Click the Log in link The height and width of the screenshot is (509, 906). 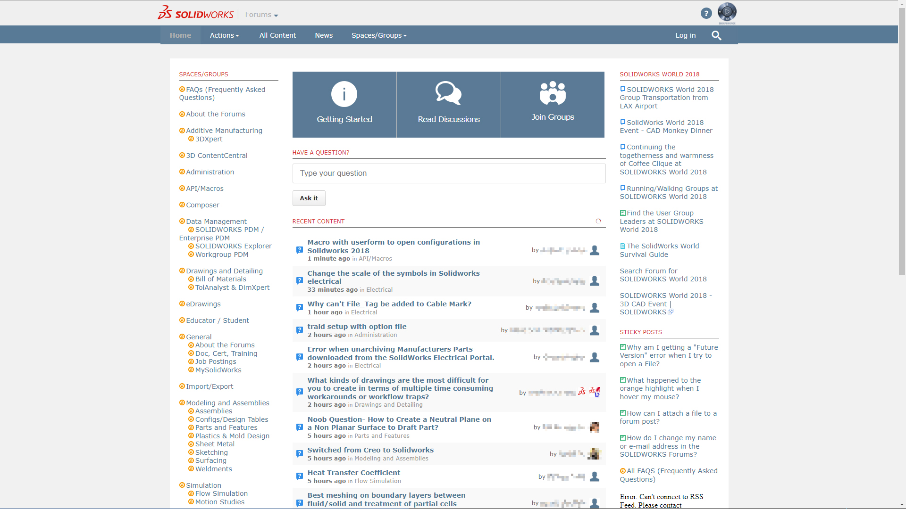685,35
